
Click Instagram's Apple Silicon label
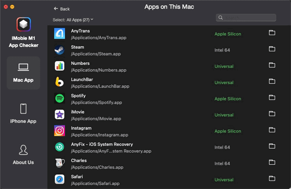click(x=228, y=131)
